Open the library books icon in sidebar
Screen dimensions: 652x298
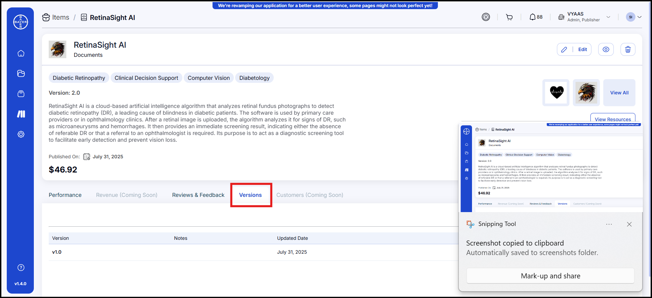[21, 114]
